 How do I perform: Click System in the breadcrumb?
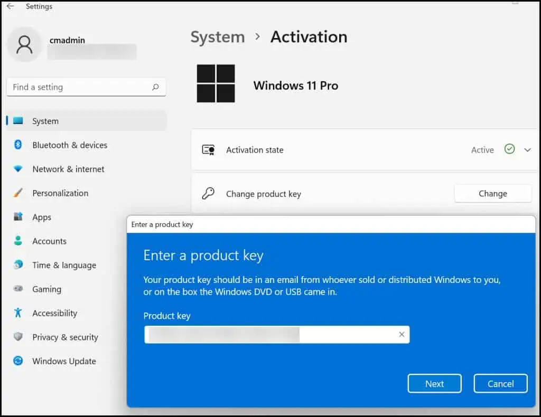(x=217, y=37)
